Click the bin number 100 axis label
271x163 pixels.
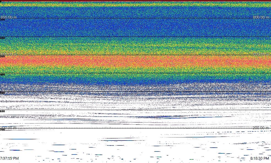point(2,20)
